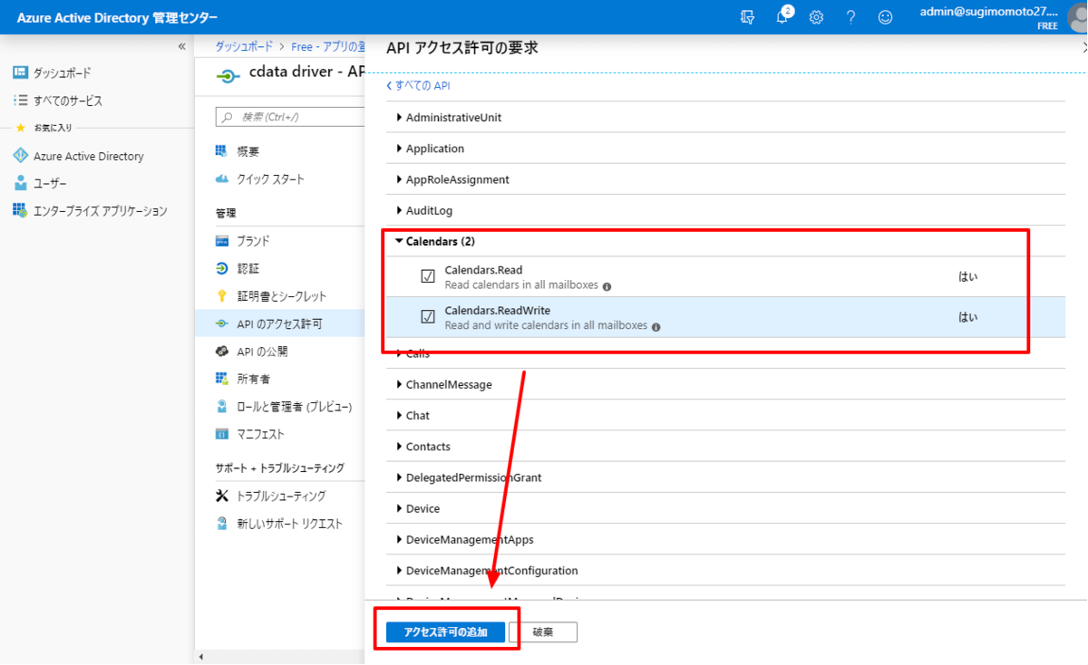Open the notifications bell icon
The image size is (1088, 665).
pyautogui.click(x=782, y=17)
